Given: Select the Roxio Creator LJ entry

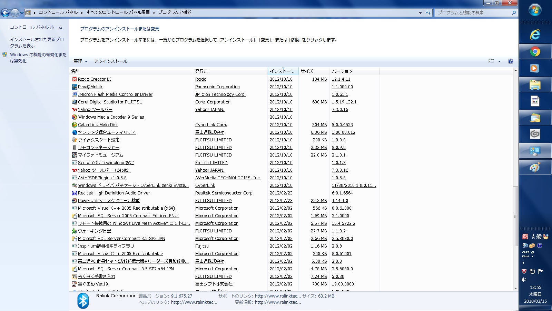Looking at the screenshot, I should pyautogui.click(x=95, y=79).
